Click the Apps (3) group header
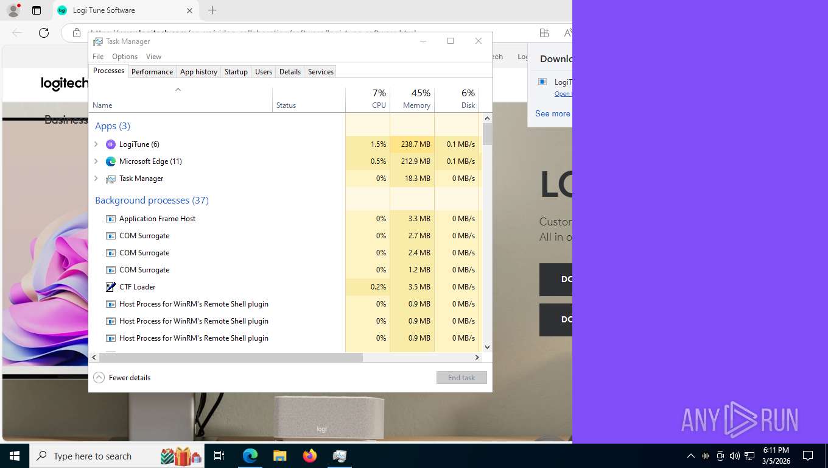 113,126
